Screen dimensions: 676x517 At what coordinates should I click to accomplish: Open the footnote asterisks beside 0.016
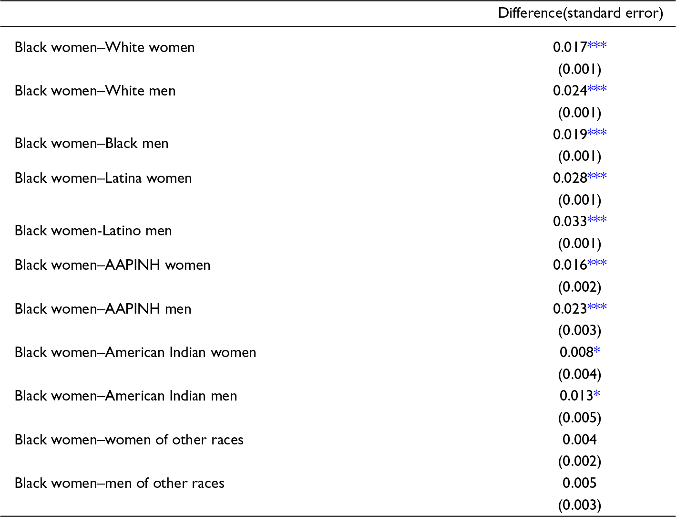[x=597, y=264]
